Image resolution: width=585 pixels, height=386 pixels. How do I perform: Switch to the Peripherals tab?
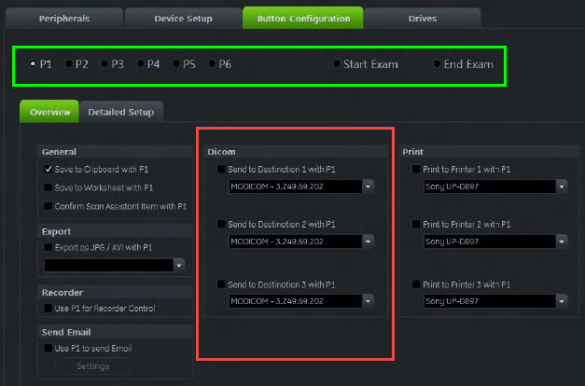(64, 19)
